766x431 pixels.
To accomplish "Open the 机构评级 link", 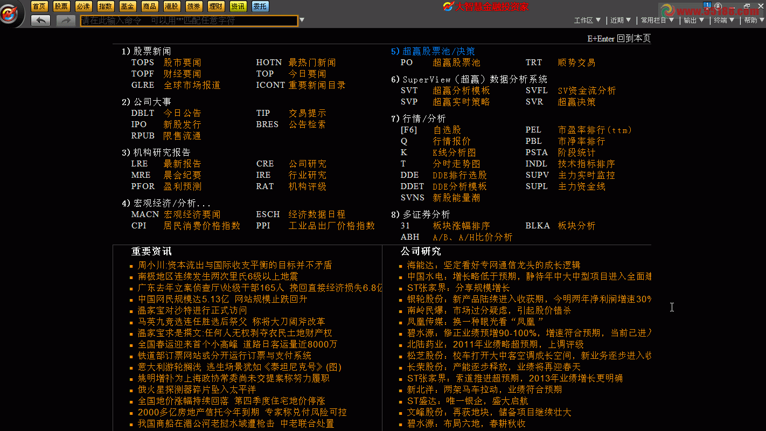I will pos(308,186).
